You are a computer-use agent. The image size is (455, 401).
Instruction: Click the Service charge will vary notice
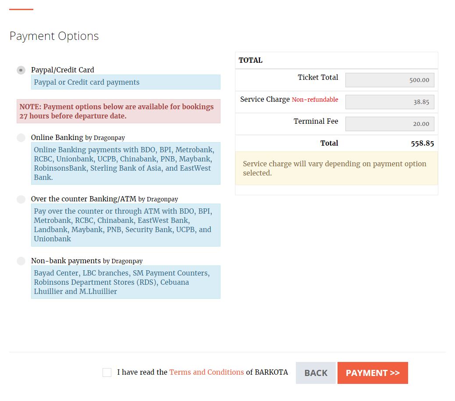(336, 168)
